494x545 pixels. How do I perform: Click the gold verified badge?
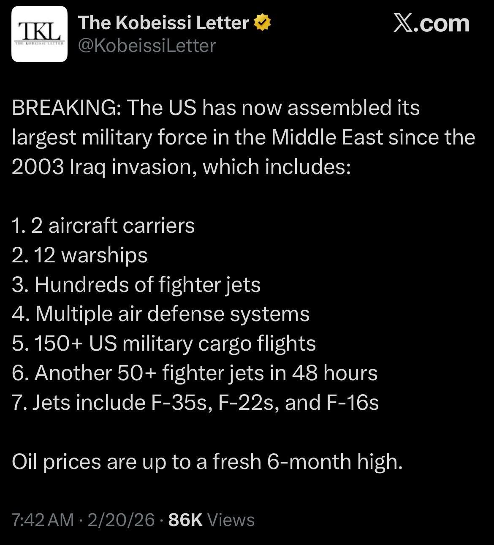261,23
